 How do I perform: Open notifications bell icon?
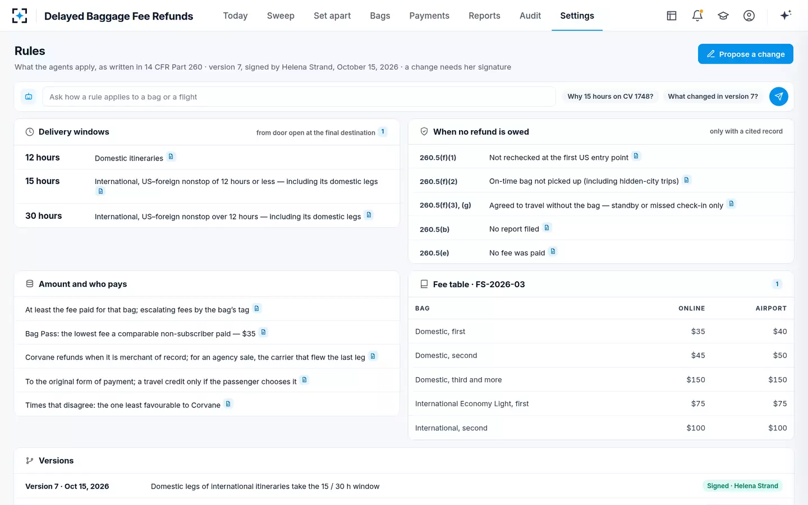[697, 16]
